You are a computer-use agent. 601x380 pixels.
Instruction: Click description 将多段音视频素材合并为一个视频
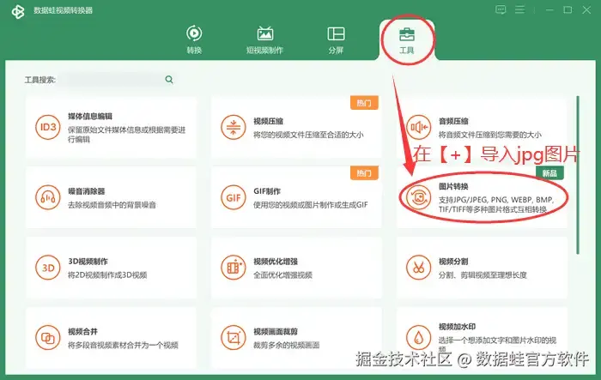click(x=123, y=345)
